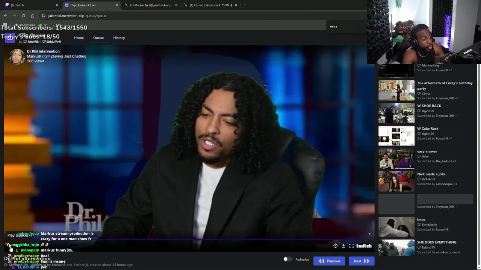This screenshot has width=481, height=270.
Task: Switch to Clip Queue - Open tab
Action: [x=90, y=5]
